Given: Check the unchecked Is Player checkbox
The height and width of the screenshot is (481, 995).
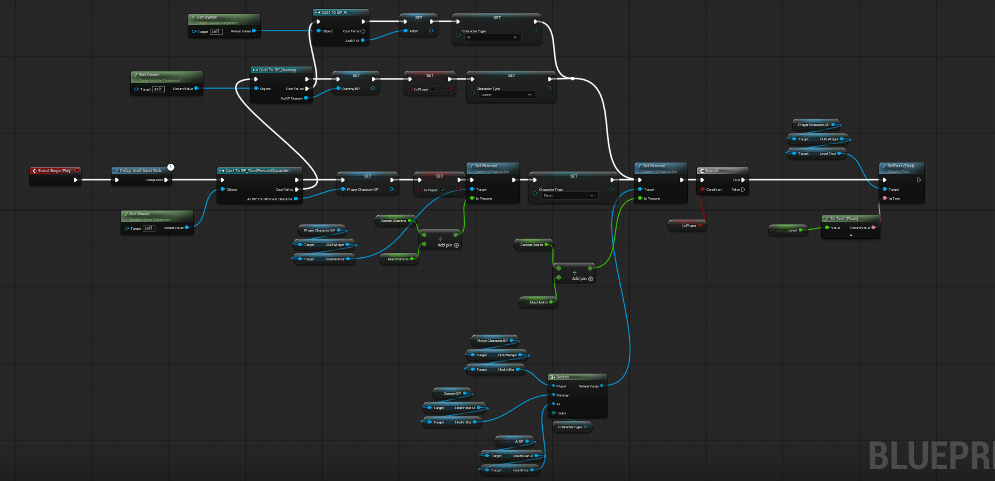Looking at the screenshot, I should coord(432,89).
